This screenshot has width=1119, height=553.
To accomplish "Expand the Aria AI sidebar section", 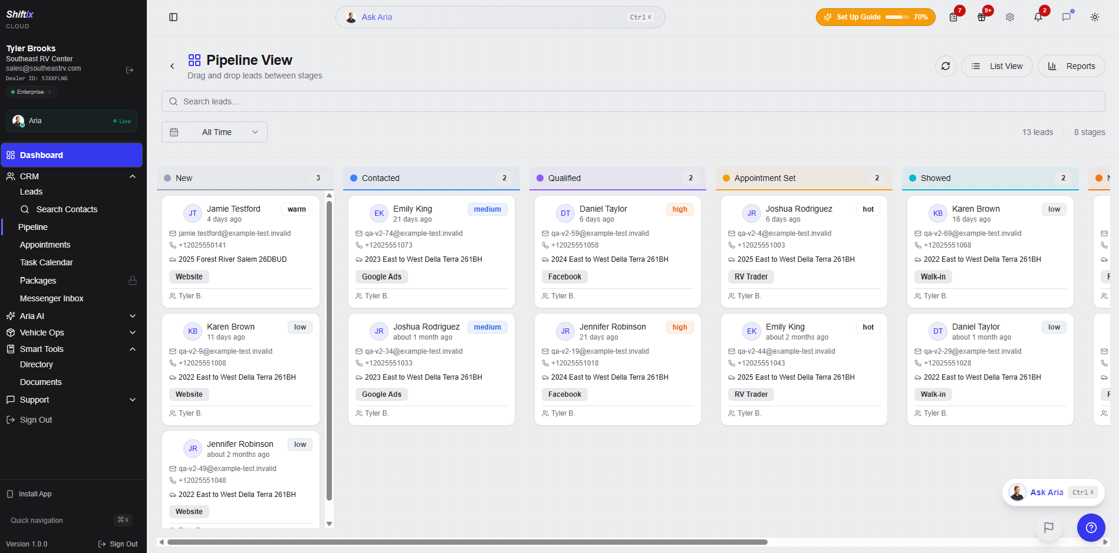I will coord(71,316).
